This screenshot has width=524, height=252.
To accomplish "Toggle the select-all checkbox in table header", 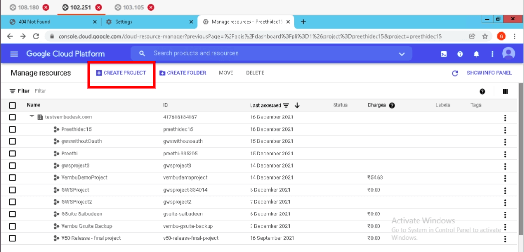I will point(12,105).
